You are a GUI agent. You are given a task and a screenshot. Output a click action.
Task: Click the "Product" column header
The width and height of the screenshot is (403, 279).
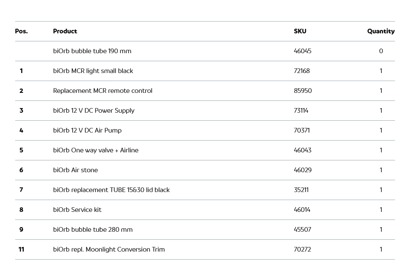point(65,31)
